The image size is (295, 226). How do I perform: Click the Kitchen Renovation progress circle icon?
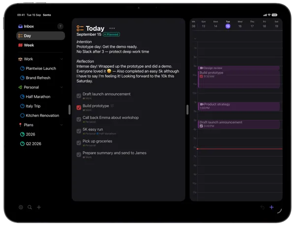22,115
